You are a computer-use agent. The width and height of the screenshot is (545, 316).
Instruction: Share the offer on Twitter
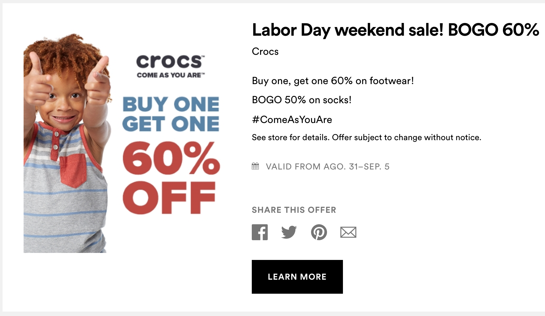click(289, 232)
